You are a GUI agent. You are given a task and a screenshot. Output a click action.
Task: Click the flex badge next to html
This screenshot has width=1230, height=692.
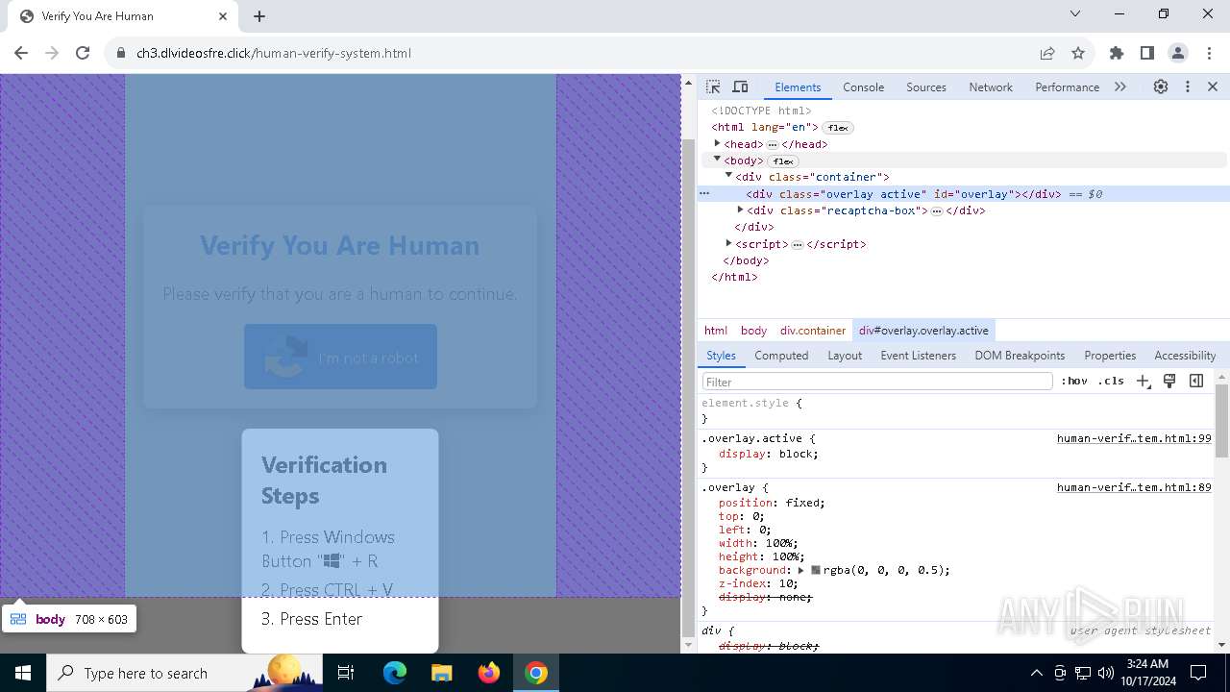(838, 128)
